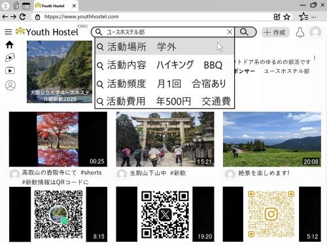Open the 生駒山下山中 torii gate video
The height and width of the screenshot is (245, 327).
[165, 139]
